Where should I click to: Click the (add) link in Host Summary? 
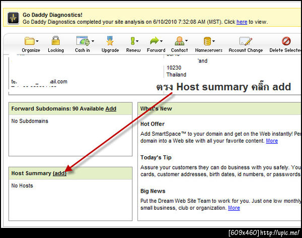pos(59,173)
